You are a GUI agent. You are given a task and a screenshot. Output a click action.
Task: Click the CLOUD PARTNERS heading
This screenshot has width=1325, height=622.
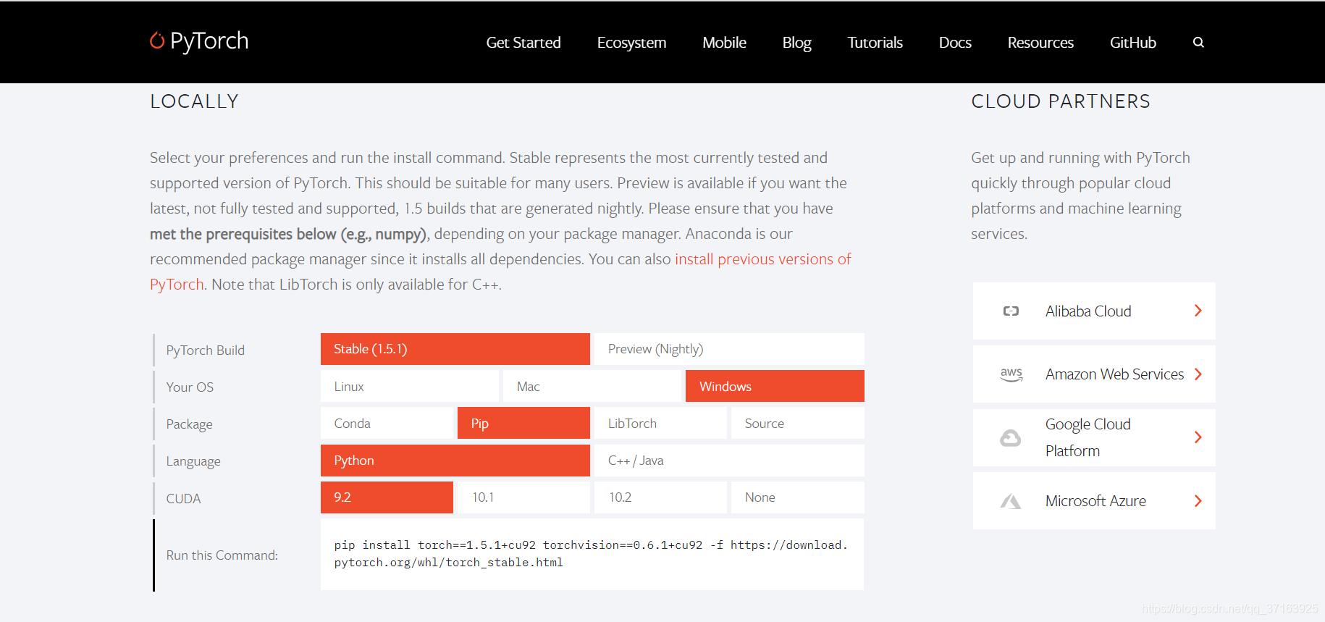(1061, 101)
